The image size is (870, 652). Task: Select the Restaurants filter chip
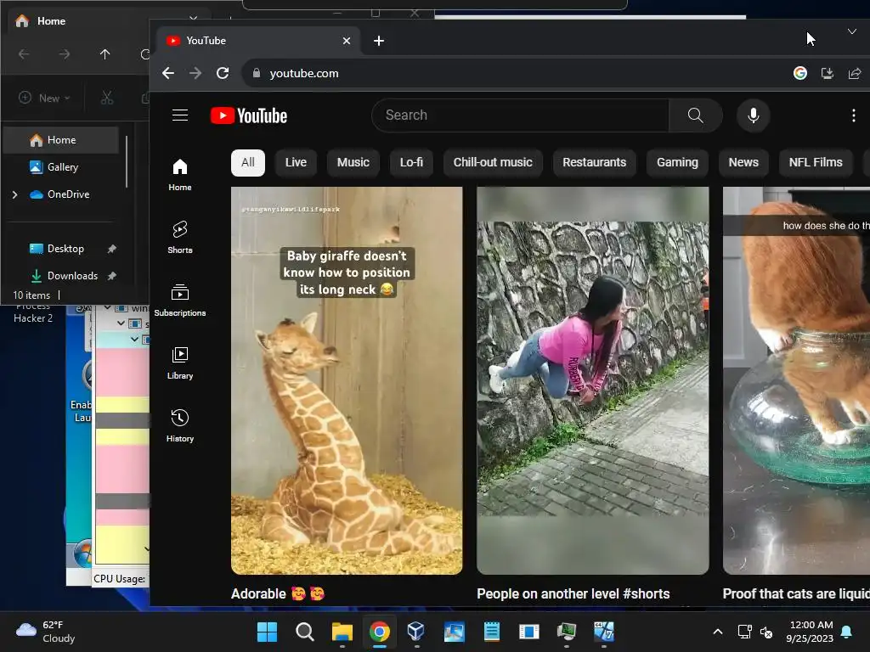[x=594, y=162]
